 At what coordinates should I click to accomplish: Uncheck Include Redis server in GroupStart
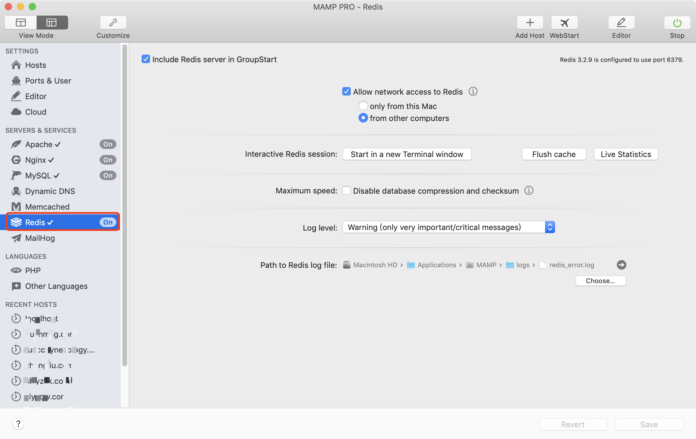point(146,59)
